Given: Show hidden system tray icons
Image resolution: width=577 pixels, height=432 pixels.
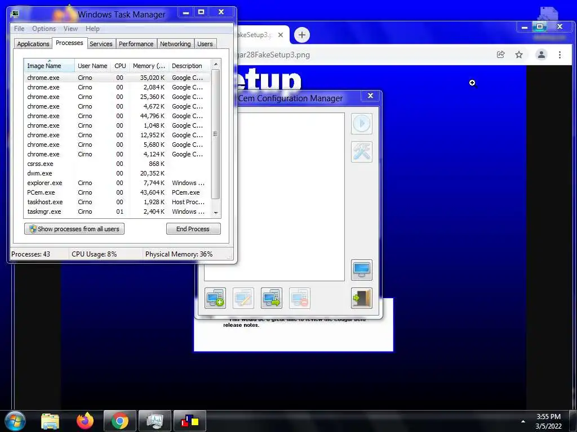Looking at the screenshot, I should pyautogui.click(x=523, y=421).
